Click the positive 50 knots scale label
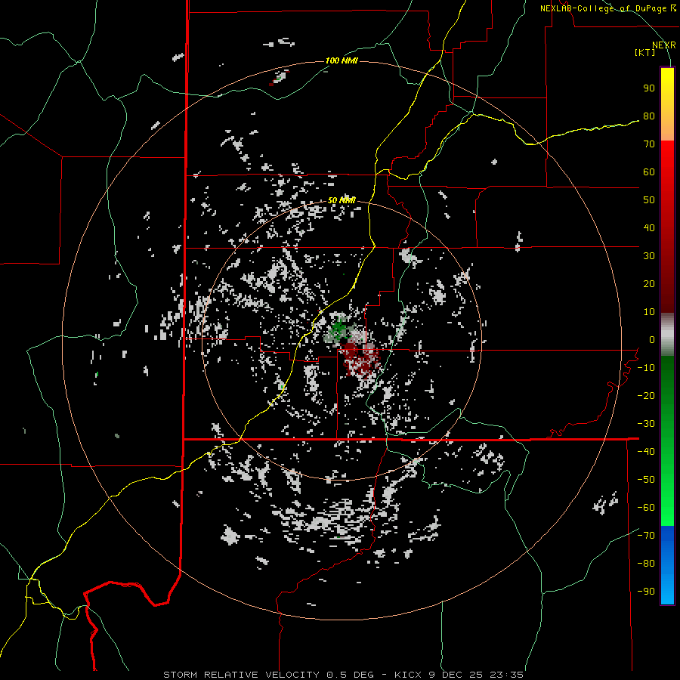The width and height of the screenshot is (680, 680). (649, 200)
